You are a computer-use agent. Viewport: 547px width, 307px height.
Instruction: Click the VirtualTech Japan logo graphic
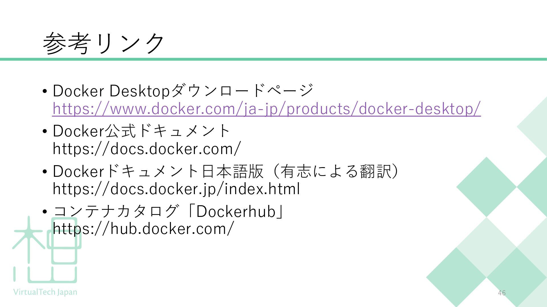tap(46, 250)
